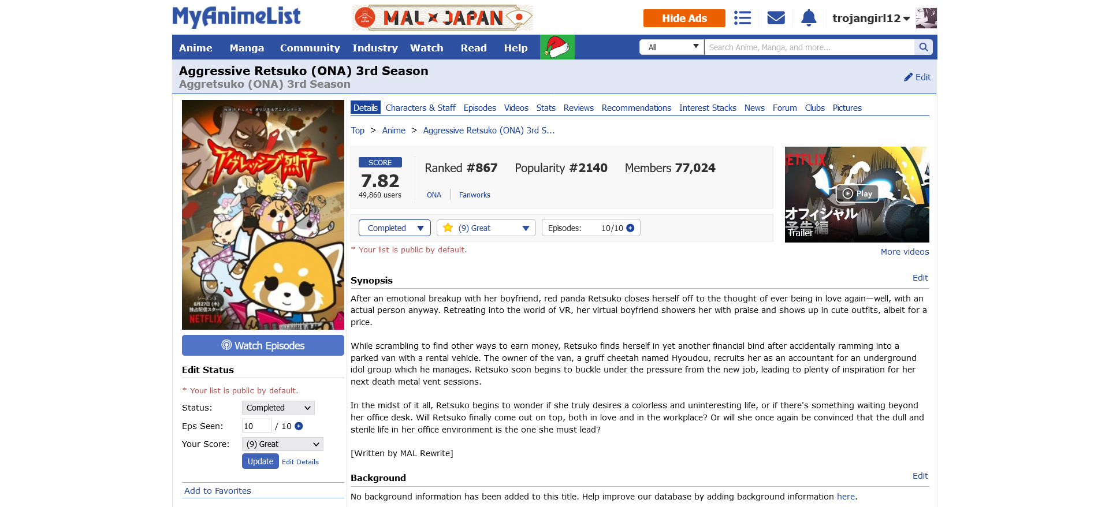Click the search magnifier button
This screenshot has width=1109, height=507.
[924, 47]
